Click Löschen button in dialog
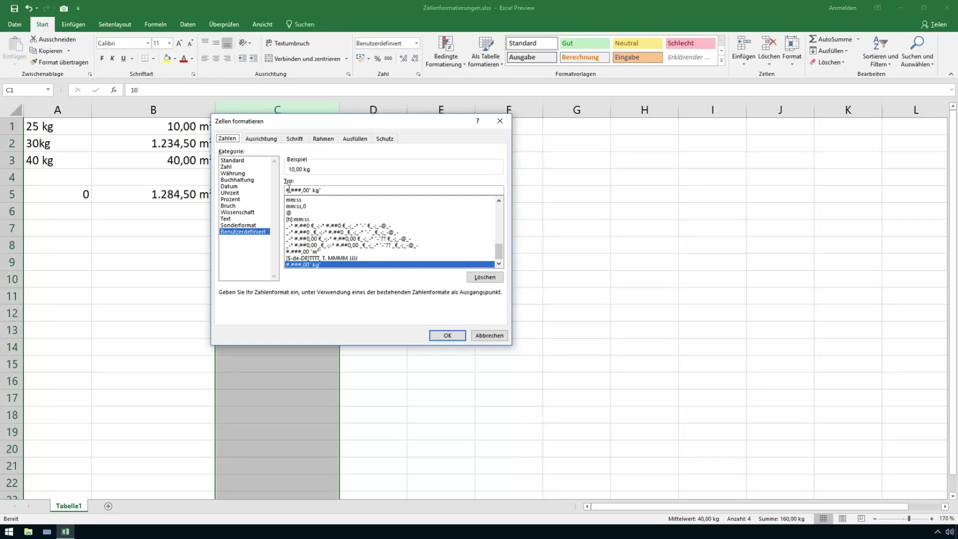Screen dimensions: 958x539 tap(485, 277)
